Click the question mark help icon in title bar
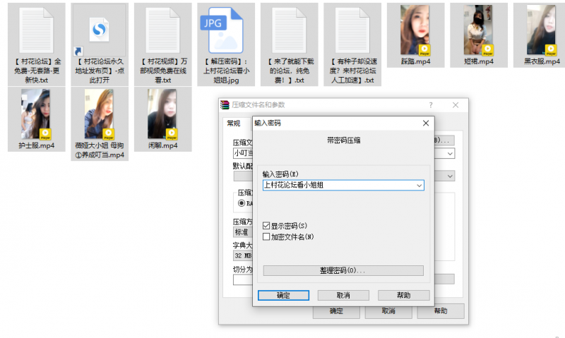Screen dimensions: 565x338 431,105
